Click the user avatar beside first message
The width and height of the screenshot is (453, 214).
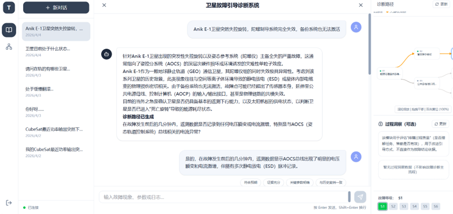tap(356, 27)
